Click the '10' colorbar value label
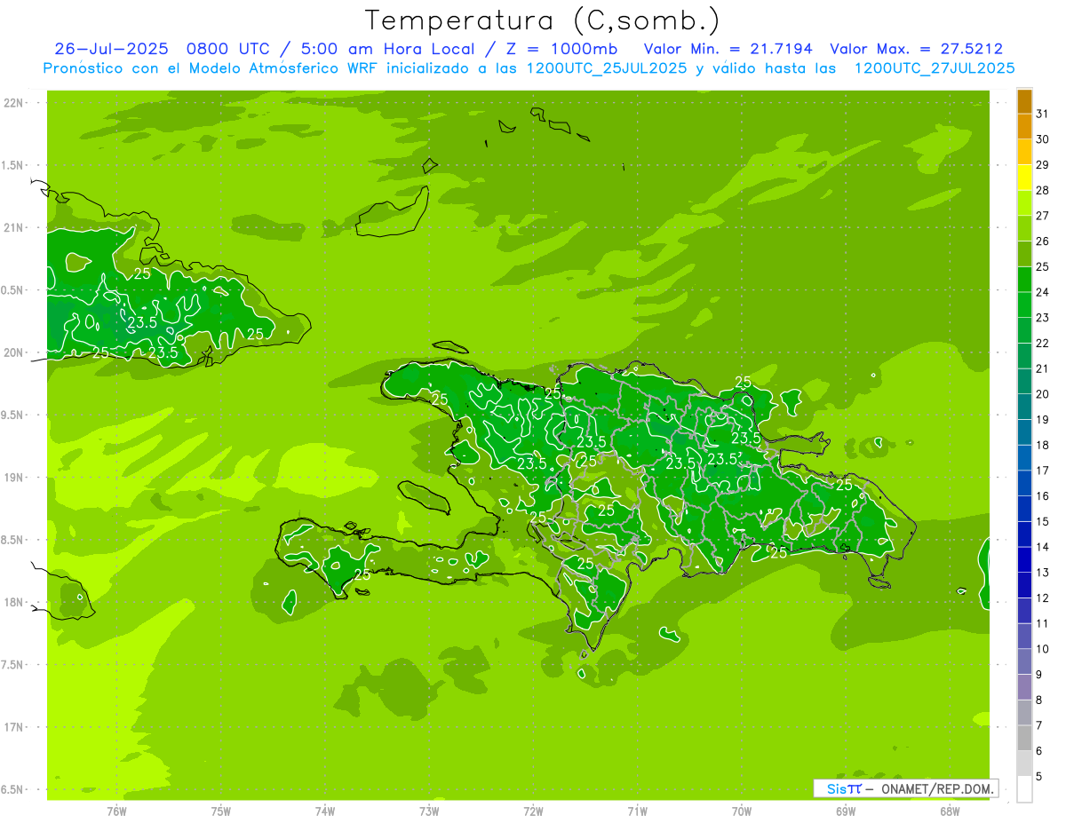The height and width of the screenshot is (823, 1066). point(1043,649)
